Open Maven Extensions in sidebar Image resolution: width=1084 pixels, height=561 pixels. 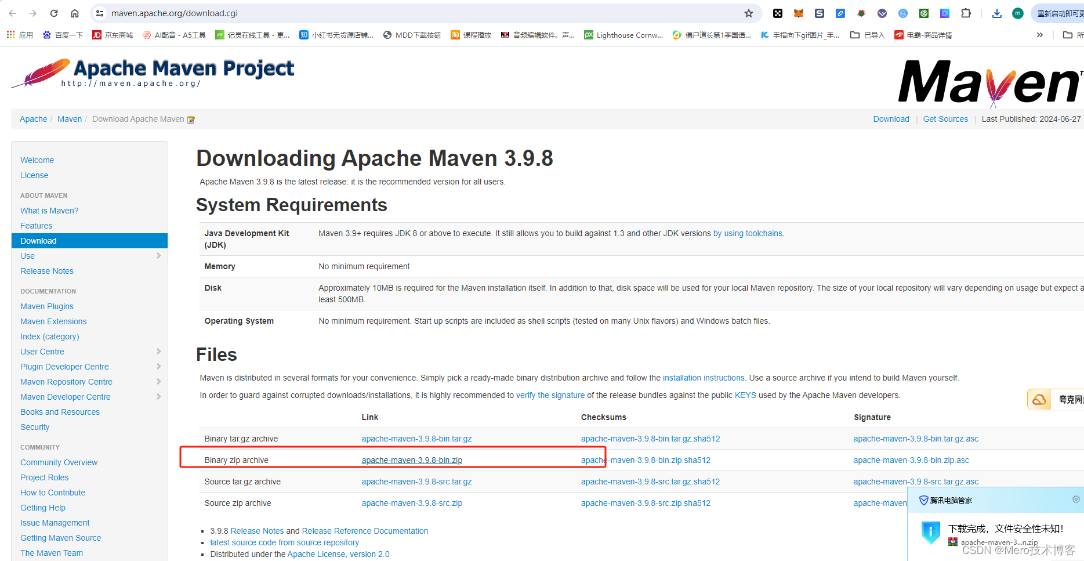pos(53,321)
